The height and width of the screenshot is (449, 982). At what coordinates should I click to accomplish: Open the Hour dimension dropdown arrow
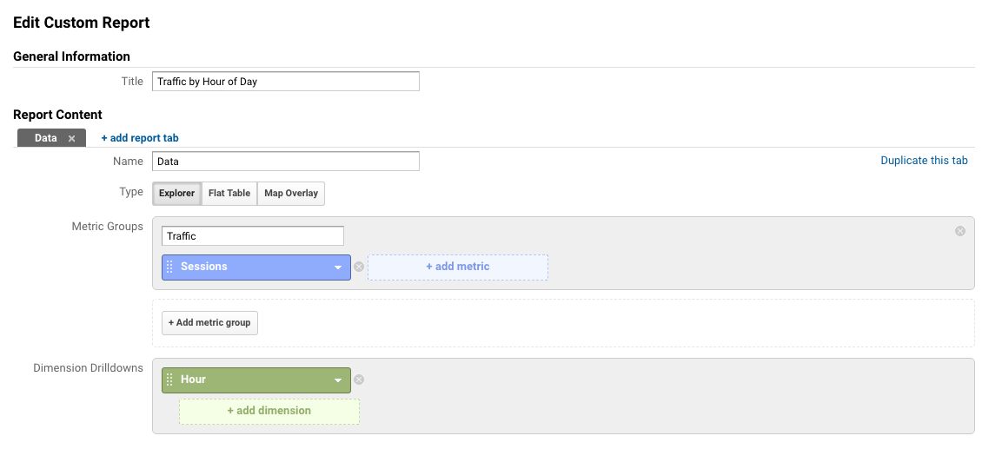tap(338, 380)
